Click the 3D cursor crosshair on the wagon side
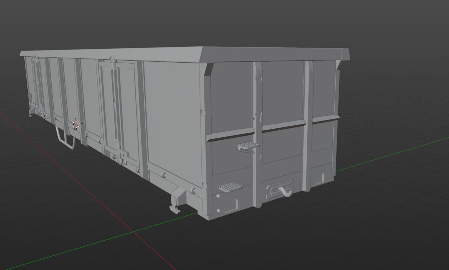Viewport: 449px width, 270px height. tap(76, 124)
